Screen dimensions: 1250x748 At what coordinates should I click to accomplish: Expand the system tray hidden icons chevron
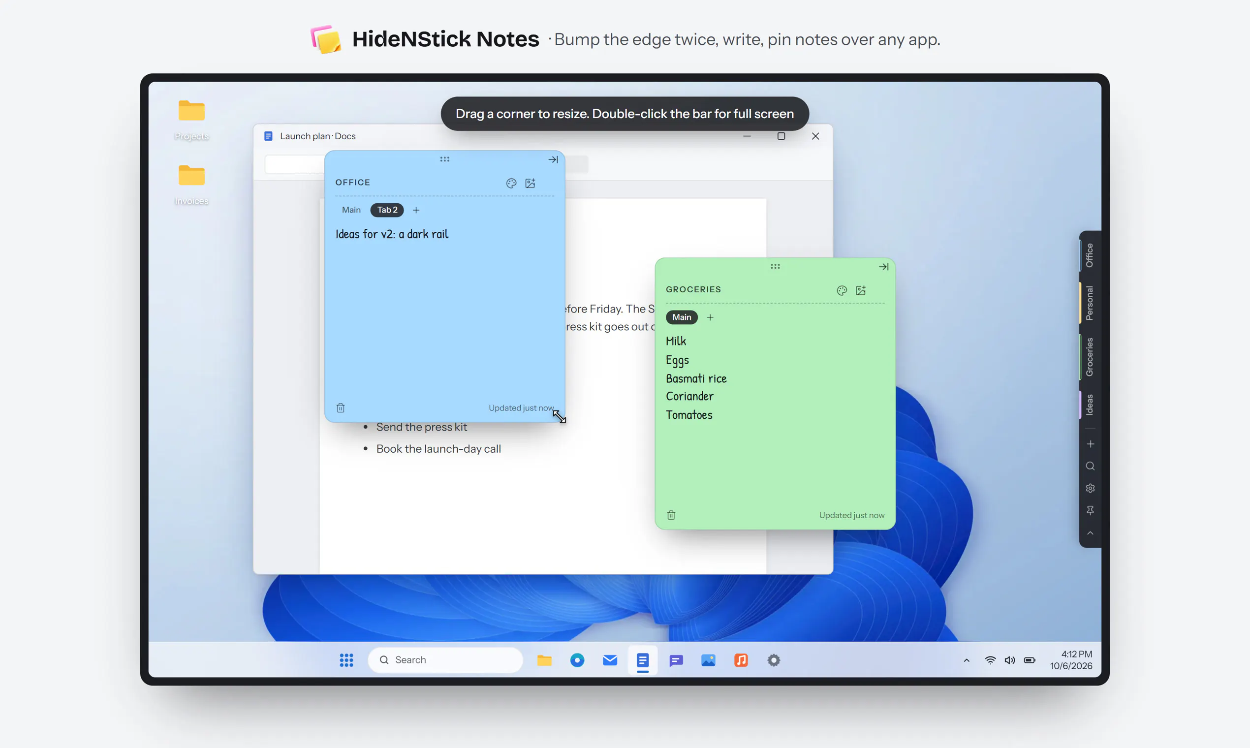coord(966,660)
